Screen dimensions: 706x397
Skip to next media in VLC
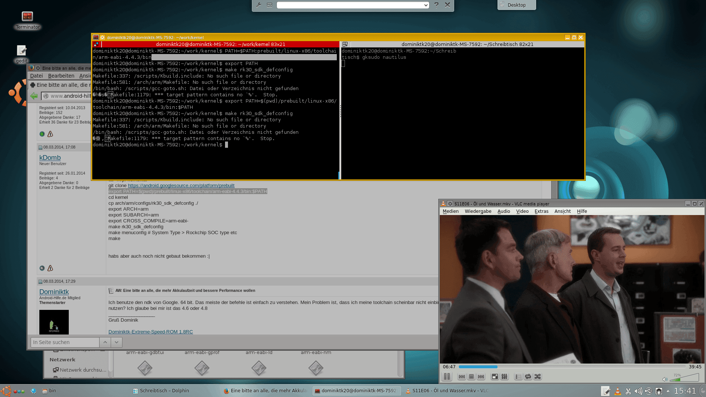481,376
